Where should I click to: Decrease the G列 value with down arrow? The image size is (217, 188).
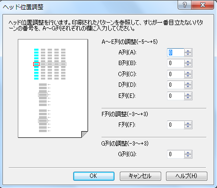coord(188,156)
